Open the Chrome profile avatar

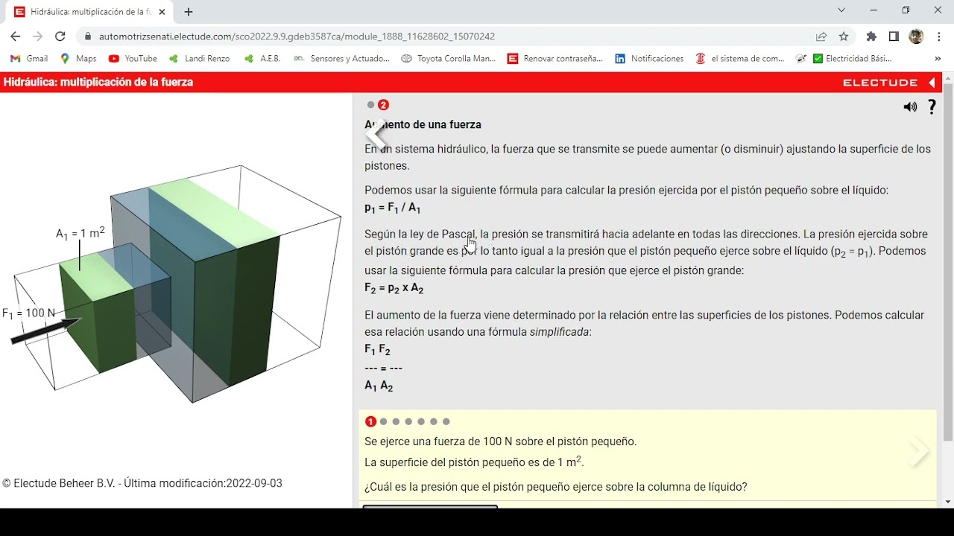coord(917,36)
